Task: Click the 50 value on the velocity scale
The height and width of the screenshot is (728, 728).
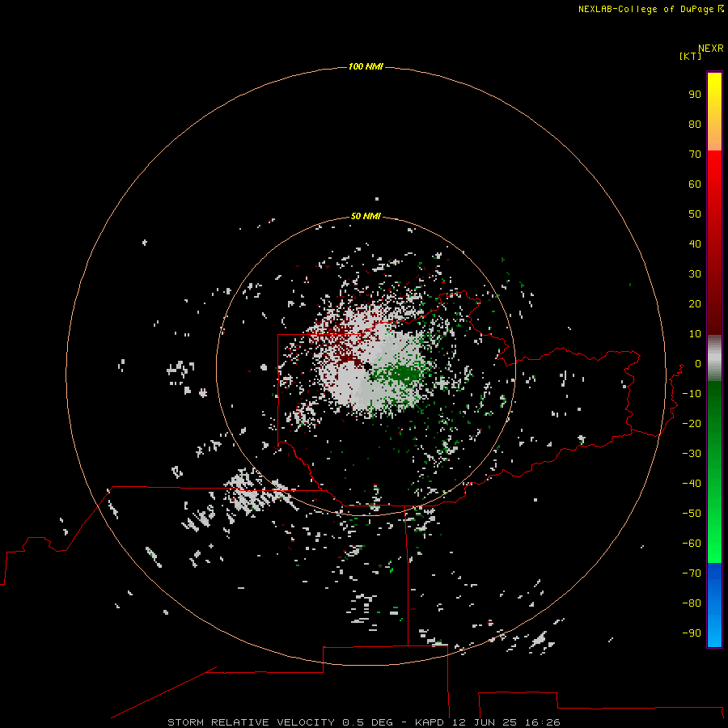Action: click(695, 214)
